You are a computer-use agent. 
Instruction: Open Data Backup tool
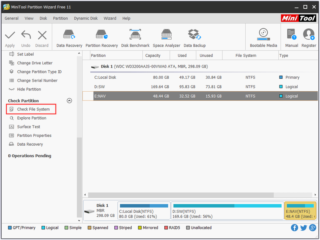click(x=194, y=38)
